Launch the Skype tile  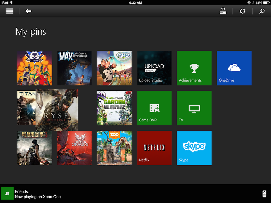[x=194, y=148]
